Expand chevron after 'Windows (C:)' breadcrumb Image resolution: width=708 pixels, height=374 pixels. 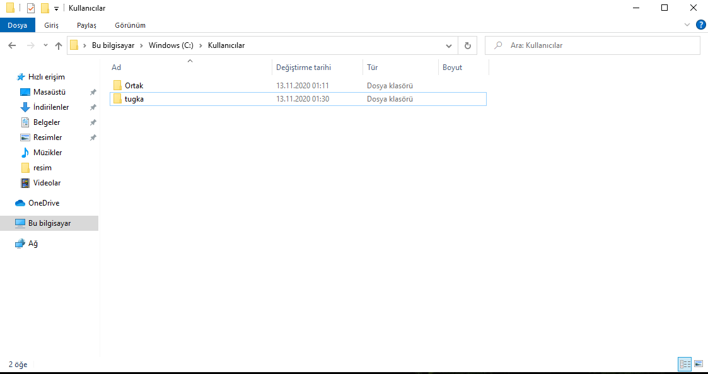(200, 45)
